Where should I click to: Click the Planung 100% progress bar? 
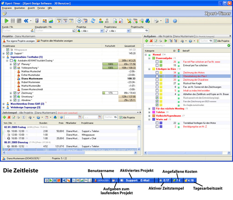110,64
